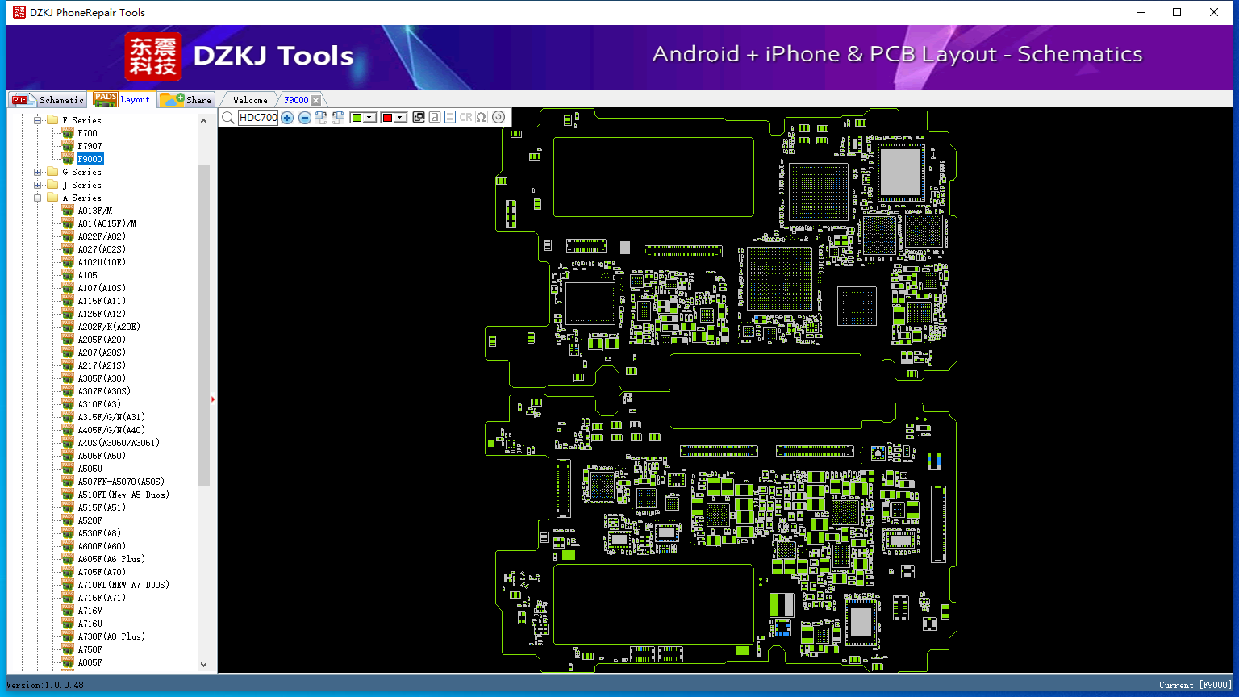Click the J Series folder icon

point(52,185)
